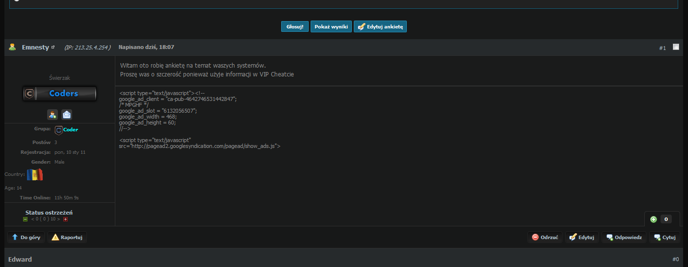688x267 pixels.
Task: Open the #1 post permalink
Action: tap(662, 48)
